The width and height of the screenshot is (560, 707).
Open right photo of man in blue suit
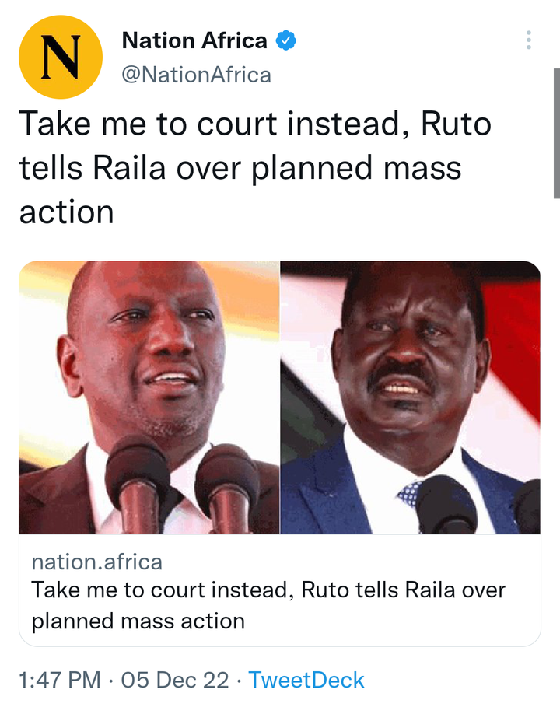click(411, 397)
